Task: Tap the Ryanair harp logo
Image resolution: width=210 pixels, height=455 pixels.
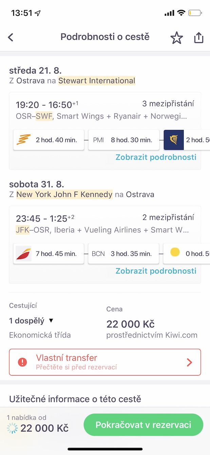Action: (x=174, y=140)
